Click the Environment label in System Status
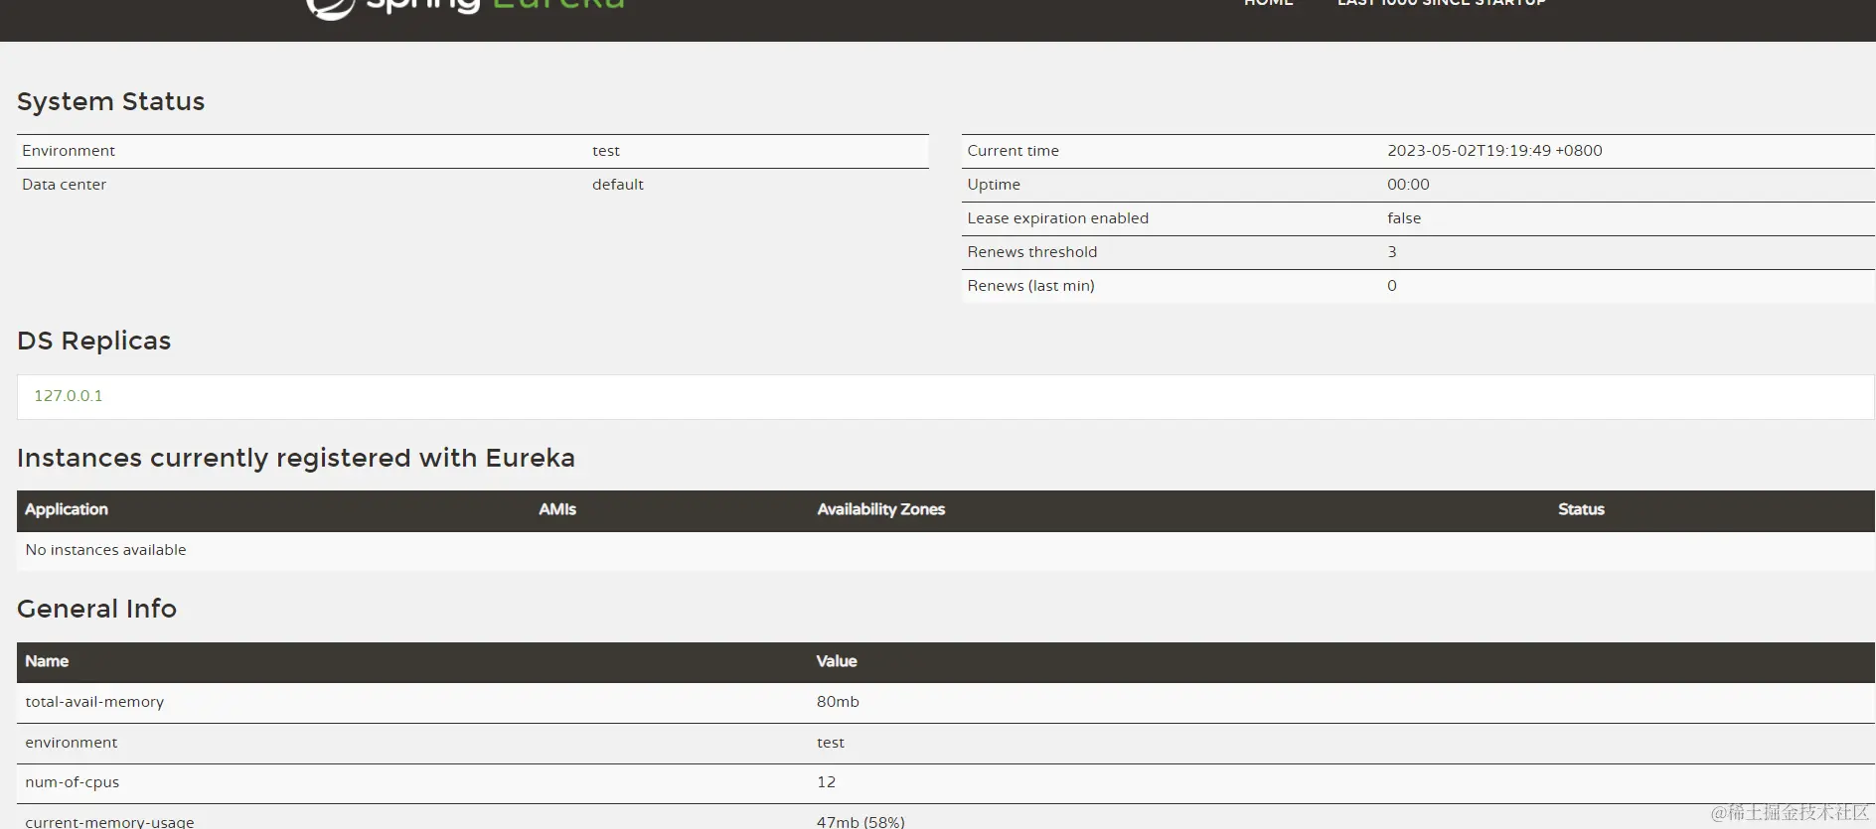This screenshot has height=829, width=1876. pyautogui.click(x=69, y=151)
